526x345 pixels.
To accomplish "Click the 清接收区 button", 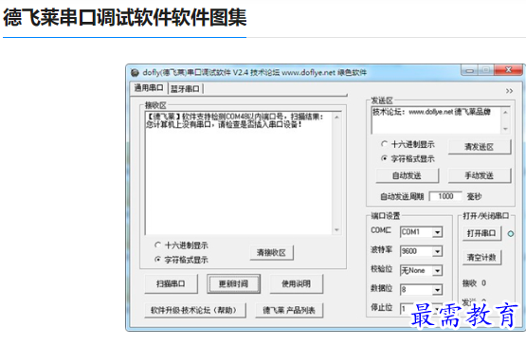I will point(271,253).
